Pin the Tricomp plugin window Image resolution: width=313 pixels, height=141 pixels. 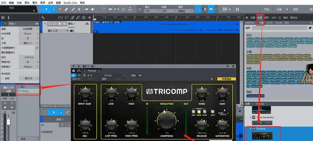pyautogui.click(x=228, y=66)
